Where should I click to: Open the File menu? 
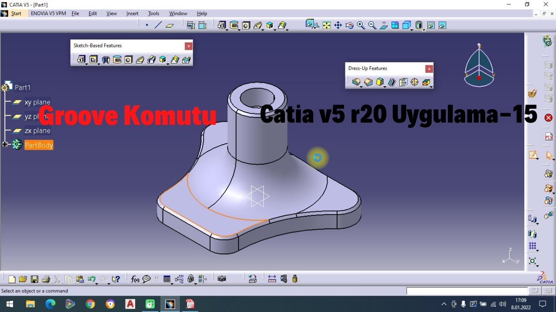(x=75, y=13)
